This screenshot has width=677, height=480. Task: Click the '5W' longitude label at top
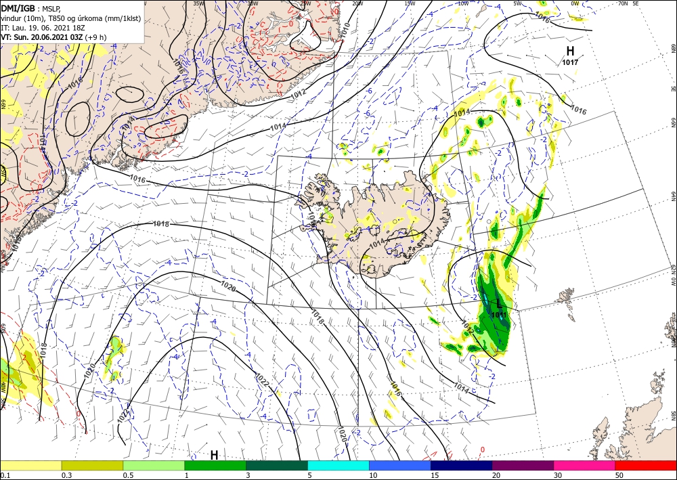click(x=519, y=3)
